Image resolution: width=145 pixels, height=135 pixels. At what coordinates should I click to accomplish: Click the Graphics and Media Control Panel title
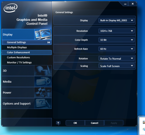click(x=32, y=20)
